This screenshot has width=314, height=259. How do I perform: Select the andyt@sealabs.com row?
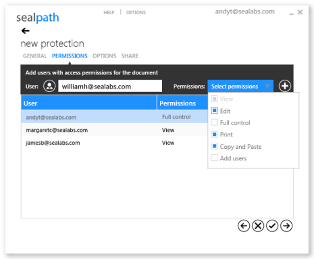point(114,117)
